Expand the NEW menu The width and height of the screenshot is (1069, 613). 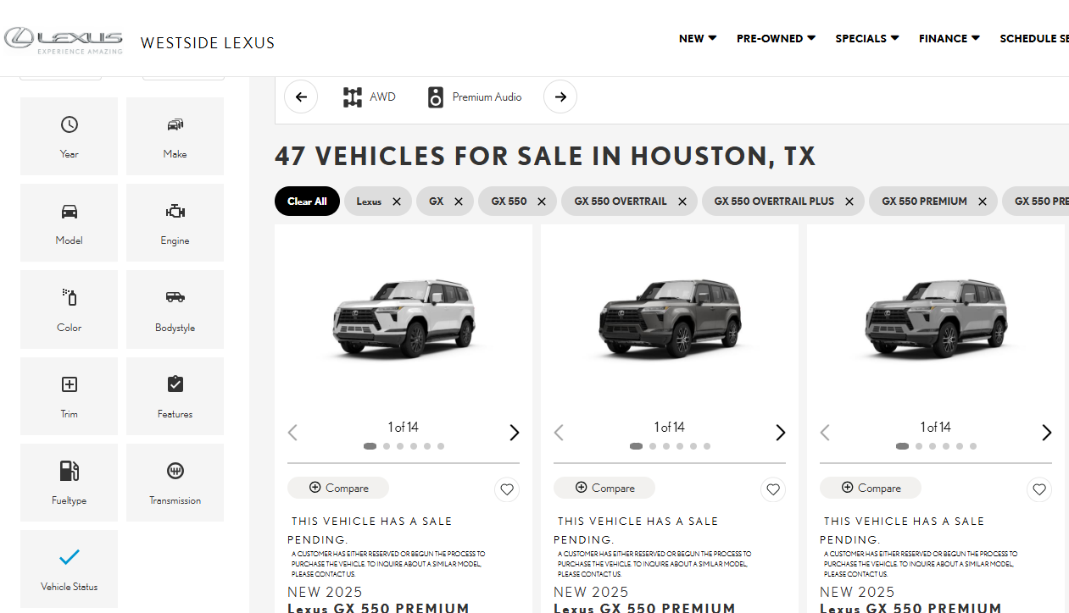coord(698,38)
